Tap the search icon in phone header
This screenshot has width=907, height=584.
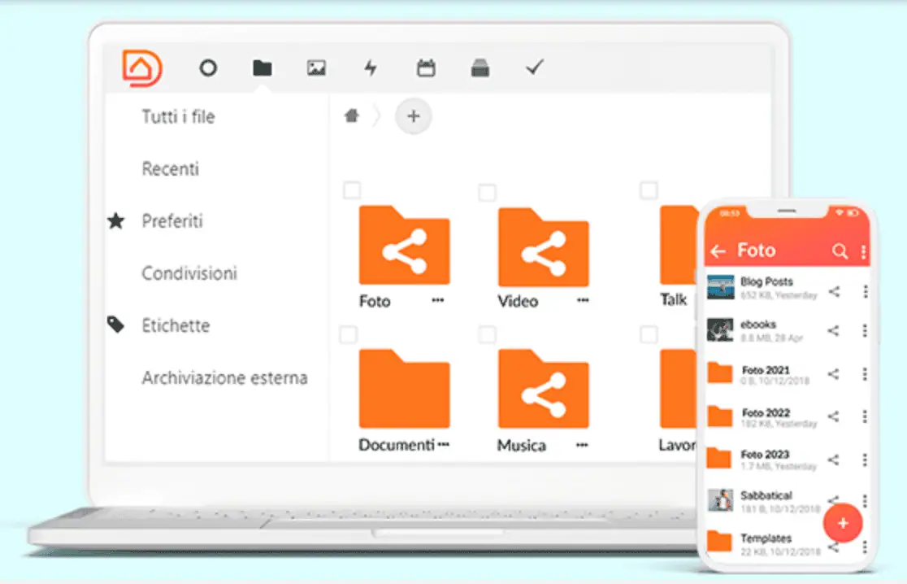coord(840,251)
